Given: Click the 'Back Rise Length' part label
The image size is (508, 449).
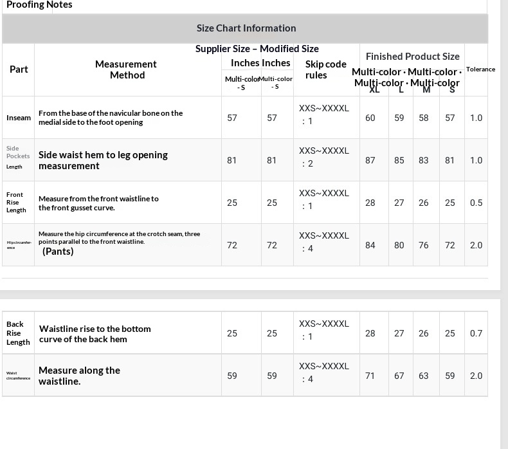Looking at the screenshot, I should 18,333.
